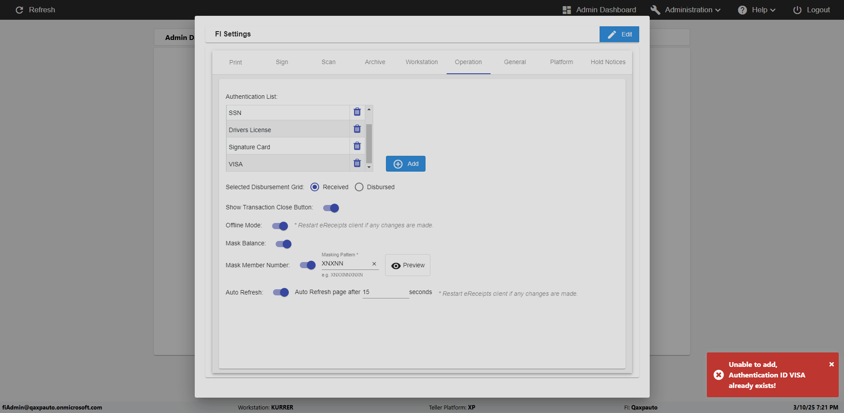Select the SSN list row
Viewport: 844px width, 413px height.
288,113
